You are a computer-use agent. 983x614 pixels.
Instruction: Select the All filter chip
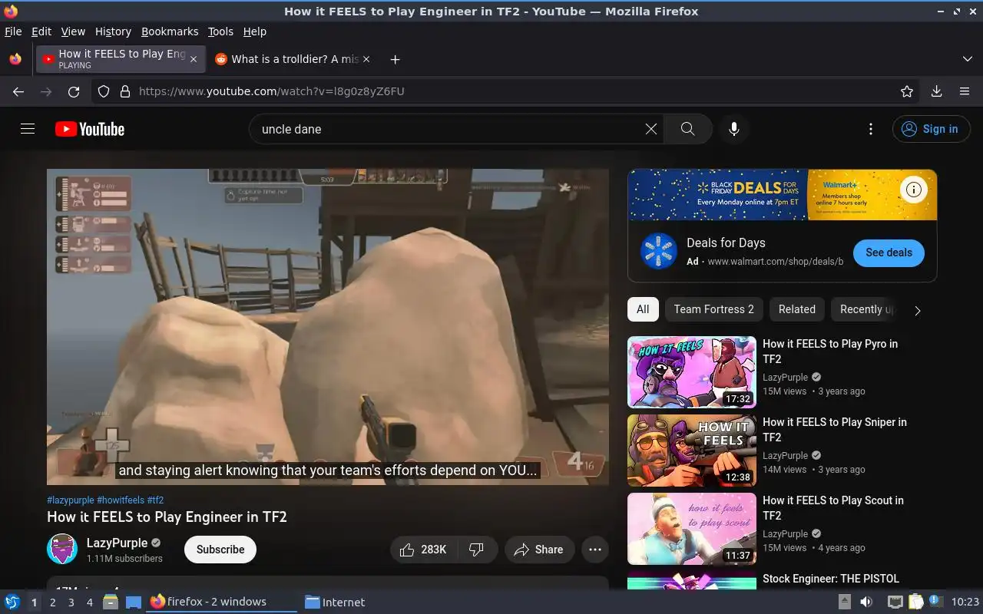coord(643,309)
